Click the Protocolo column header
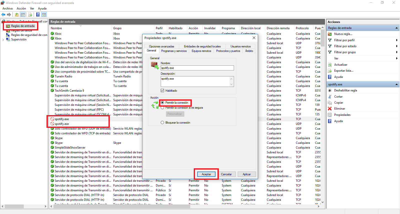 pyautogui.click(x=303, y=28)
